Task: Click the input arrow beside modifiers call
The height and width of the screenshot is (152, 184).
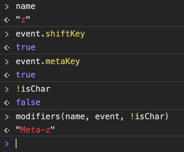Action: pos(7,117)
